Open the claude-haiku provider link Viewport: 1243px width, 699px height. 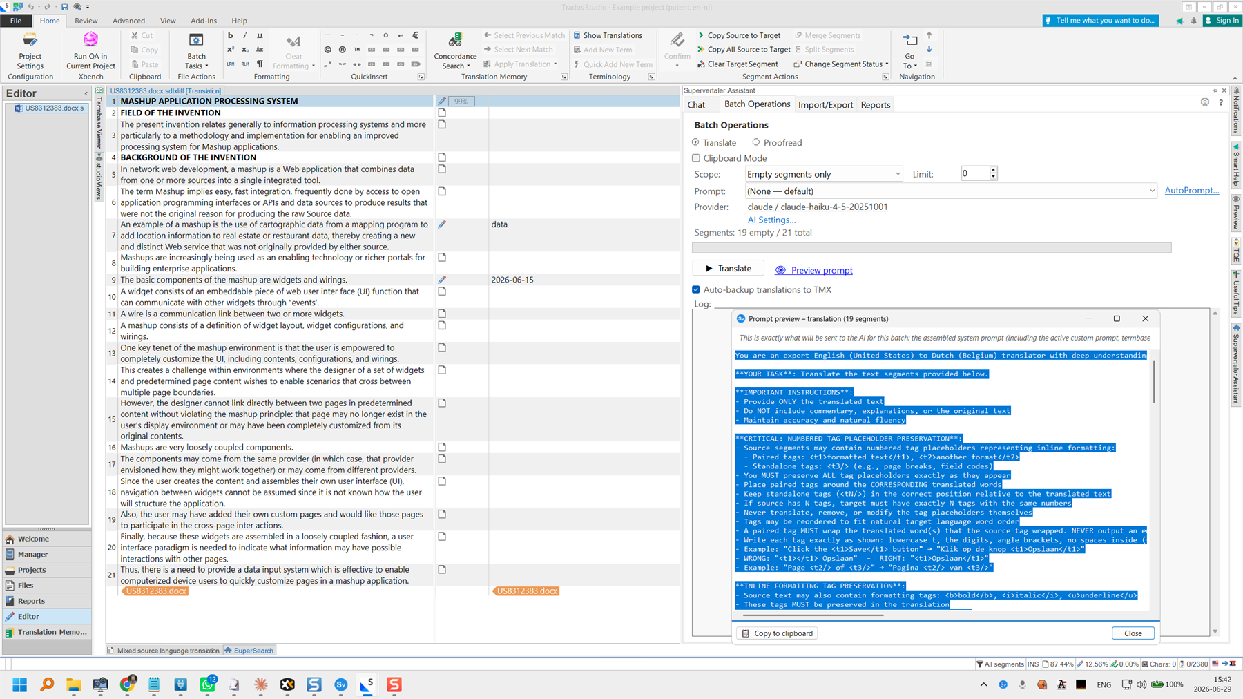[818, 207]
